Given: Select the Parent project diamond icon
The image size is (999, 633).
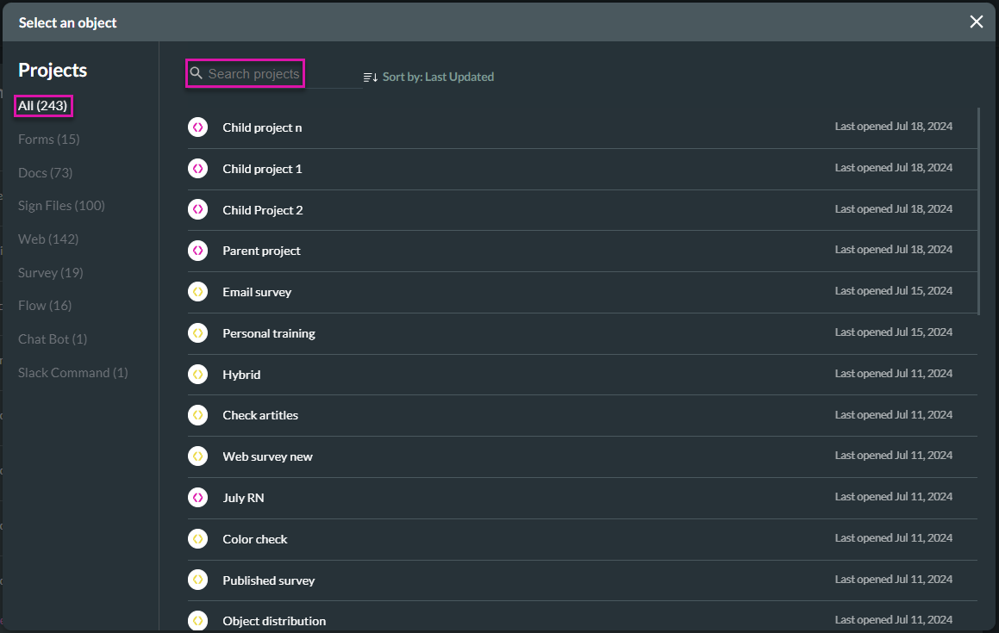Looking at the screenshot, I should click(x=197, y=250).
